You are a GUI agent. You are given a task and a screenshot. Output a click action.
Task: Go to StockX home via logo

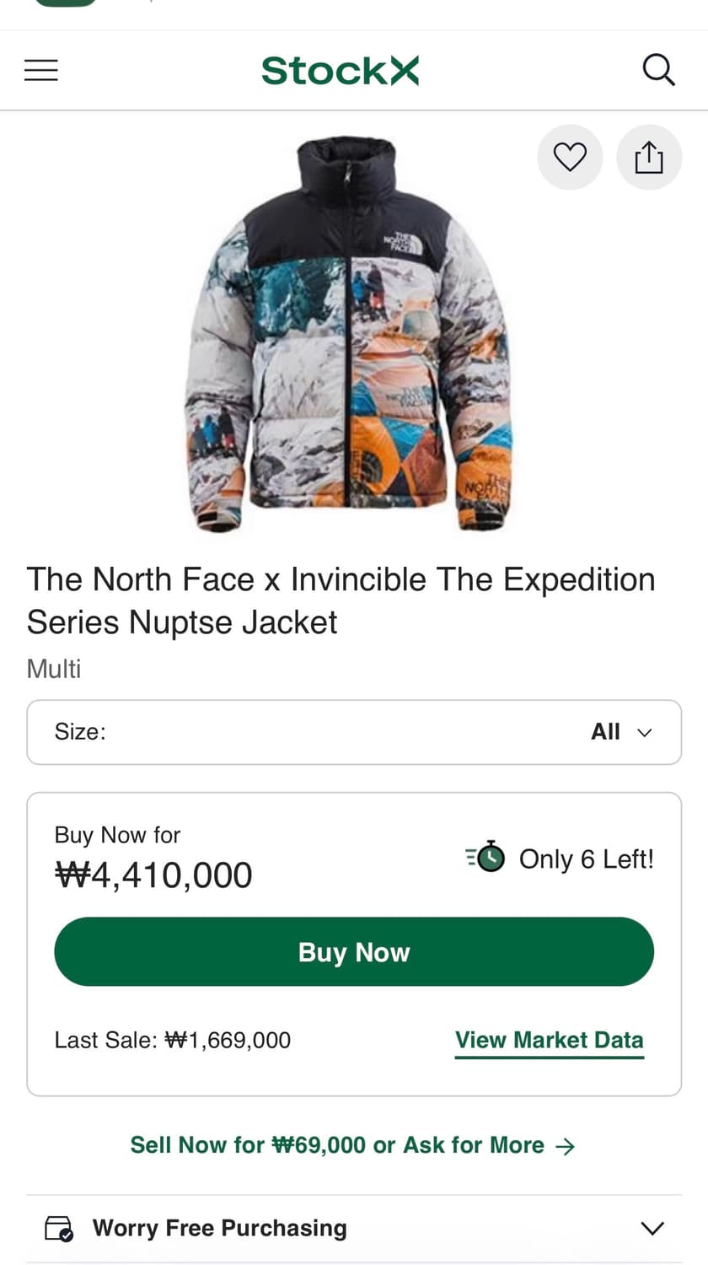[x=340, y=70]
